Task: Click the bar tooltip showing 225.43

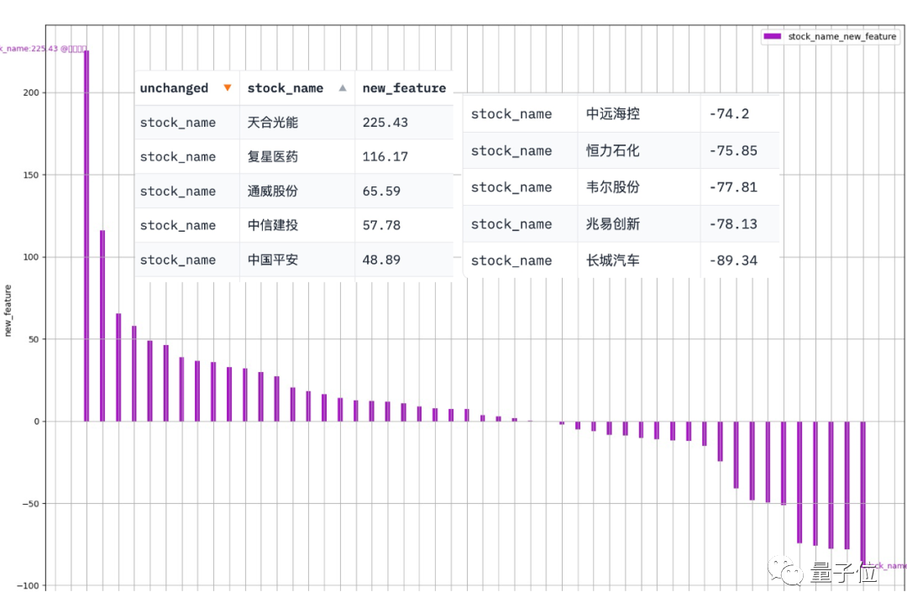Action: click(x=42, y=49)
